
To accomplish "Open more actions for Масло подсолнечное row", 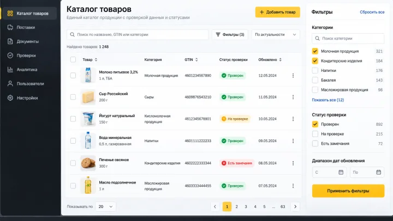I will click(x=293, y=186).
